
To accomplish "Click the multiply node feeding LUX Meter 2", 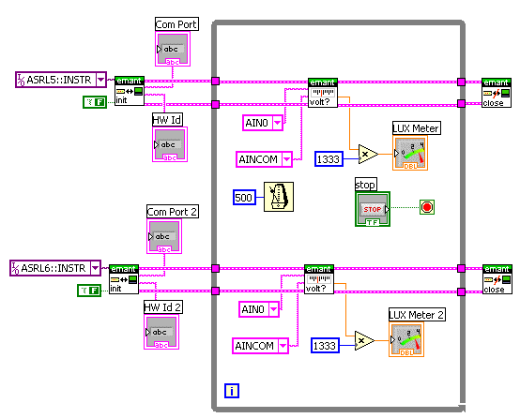I will pyautogui.click(x=364, y=340).
